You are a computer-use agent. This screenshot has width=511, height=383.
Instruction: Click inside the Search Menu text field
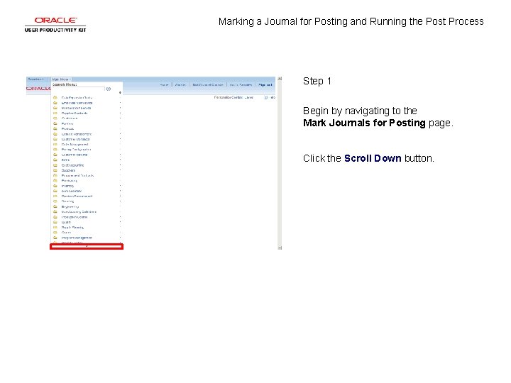pyautogui.click(x=78, y=89)
